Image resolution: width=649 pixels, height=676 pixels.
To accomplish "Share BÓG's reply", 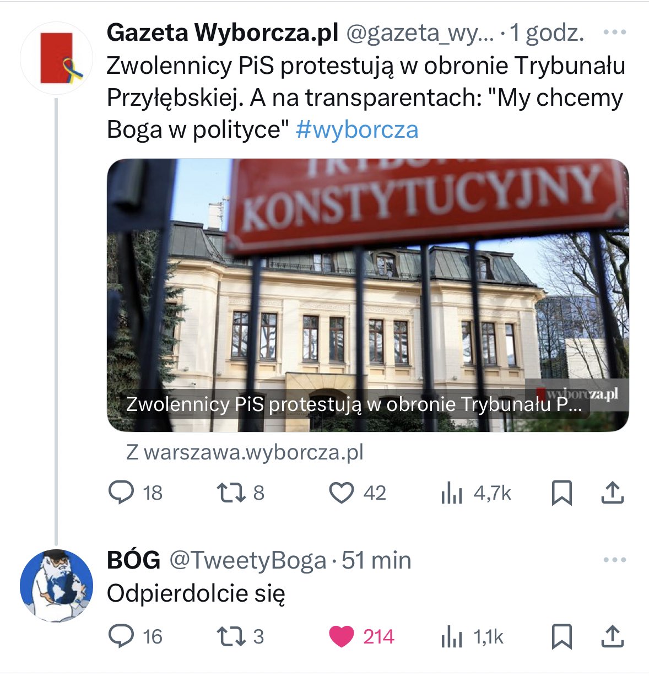I will [x=612, y=636].
